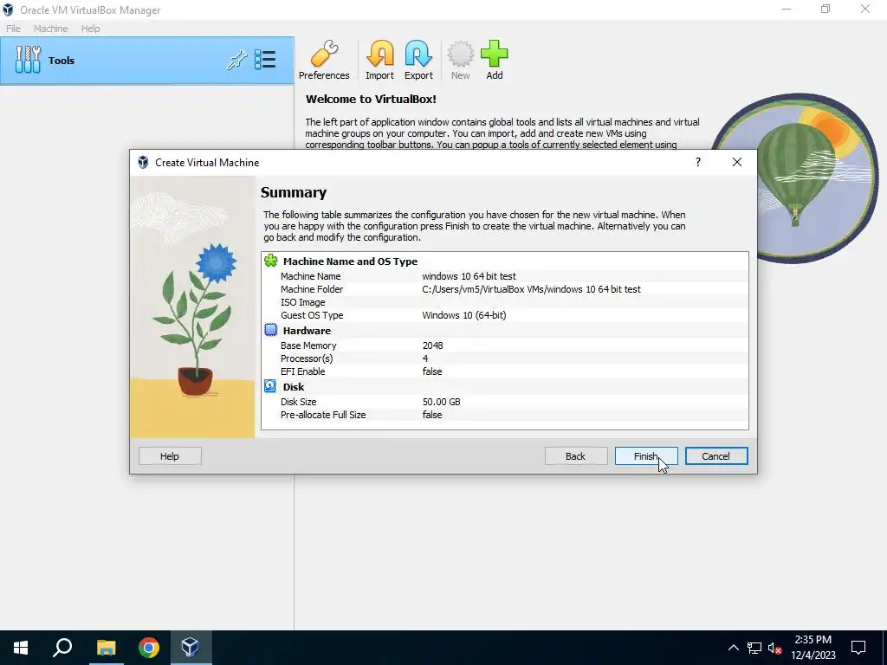
Task: Open the notification center icon
Action: (x=858, y=648)
